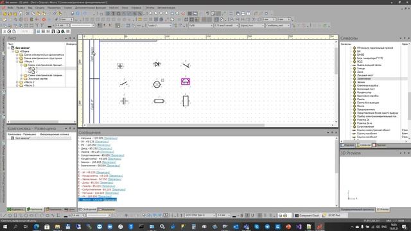Switch to the 3D Preview tab
Screen dimensions: 411x231
[383, 210]
